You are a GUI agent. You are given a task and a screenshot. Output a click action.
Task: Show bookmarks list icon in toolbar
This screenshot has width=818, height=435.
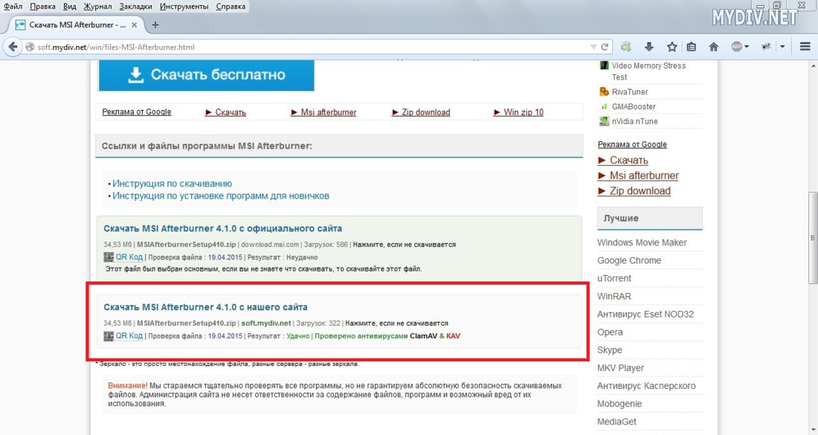pyautogui.click(x=692, y=47)
